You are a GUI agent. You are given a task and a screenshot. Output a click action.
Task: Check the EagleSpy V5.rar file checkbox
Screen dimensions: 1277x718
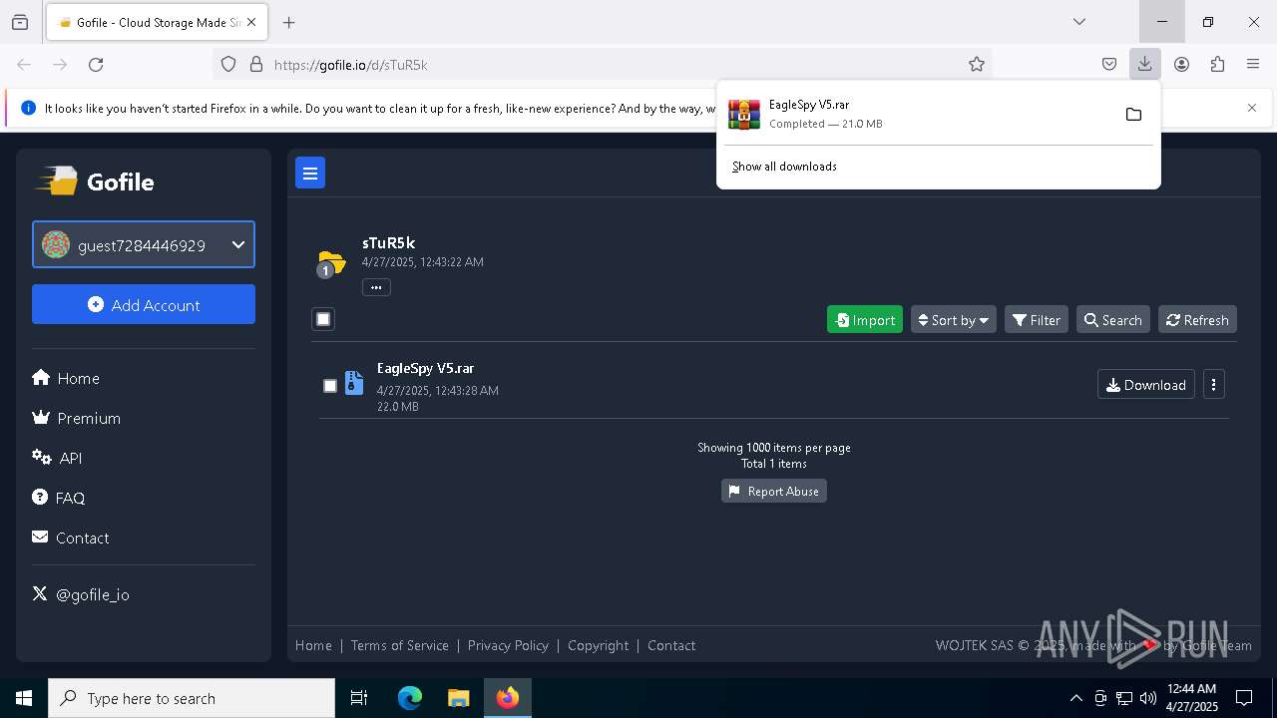click(330, 386)
